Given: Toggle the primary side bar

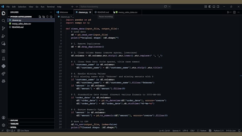Looking at the screenshot, I should click(210, 7).
